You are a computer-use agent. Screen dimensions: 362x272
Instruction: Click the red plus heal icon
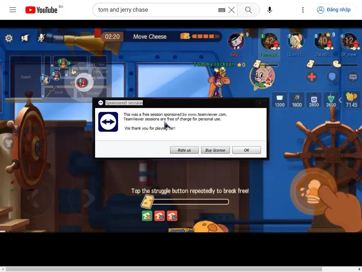[312, 77]
